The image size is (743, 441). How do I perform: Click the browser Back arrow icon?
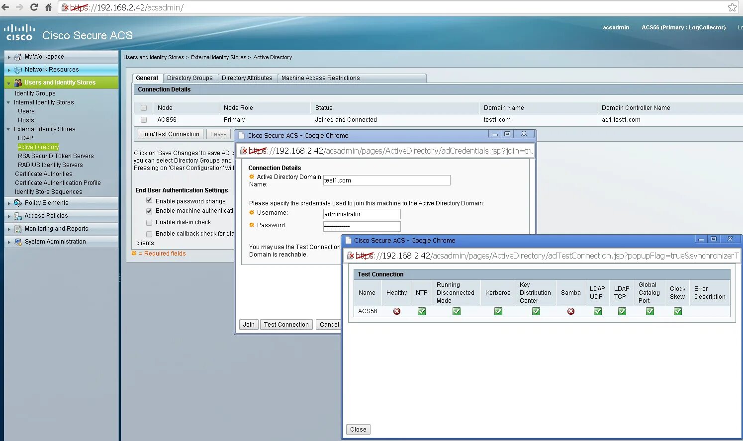(x=5, y=7)
